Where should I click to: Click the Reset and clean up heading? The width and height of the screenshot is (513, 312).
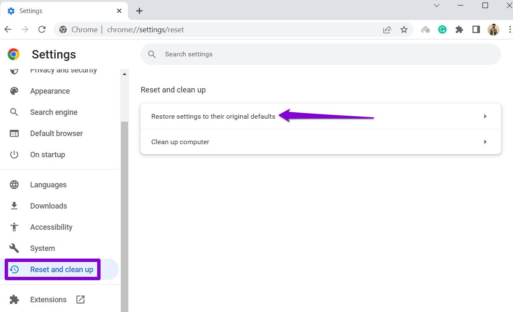[x=173, y=90]
